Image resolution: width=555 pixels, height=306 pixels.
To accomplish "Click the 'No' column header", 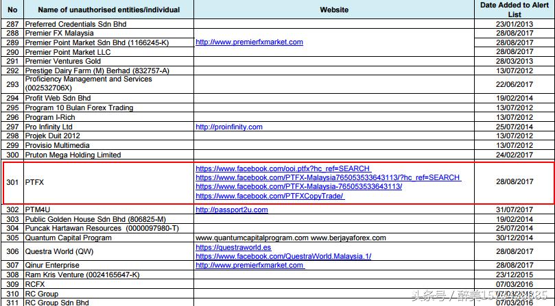I will point(12,10).
